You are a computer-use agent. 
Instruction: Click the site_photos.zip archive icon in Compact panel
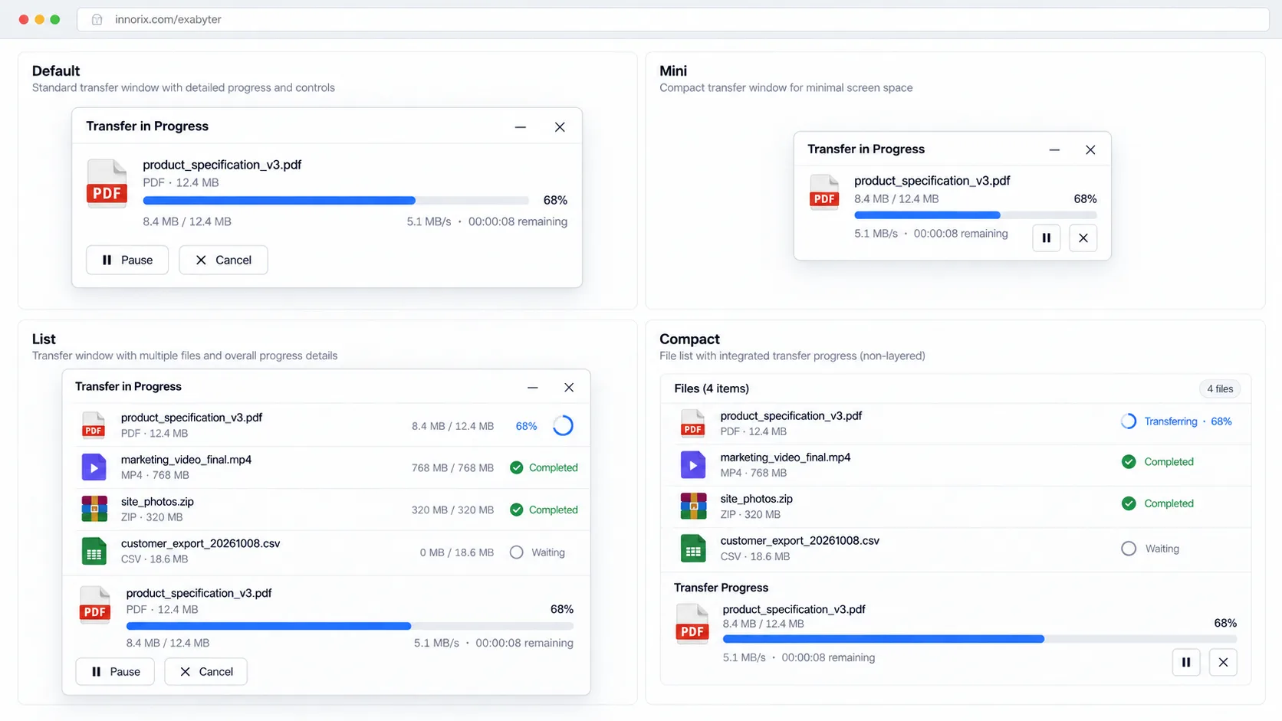pyautogui.click(x=693, y=506)
